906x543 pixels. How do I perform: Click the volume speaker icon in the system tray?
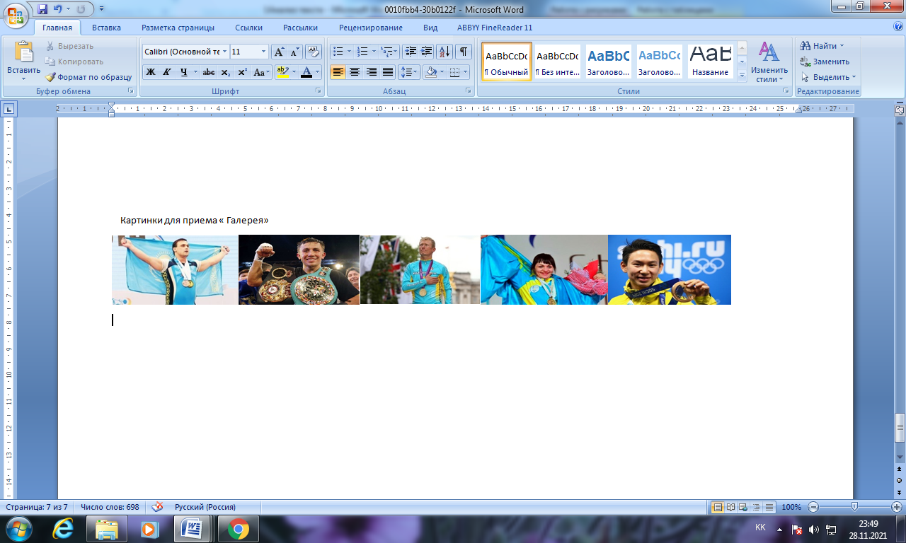(813, 529)
